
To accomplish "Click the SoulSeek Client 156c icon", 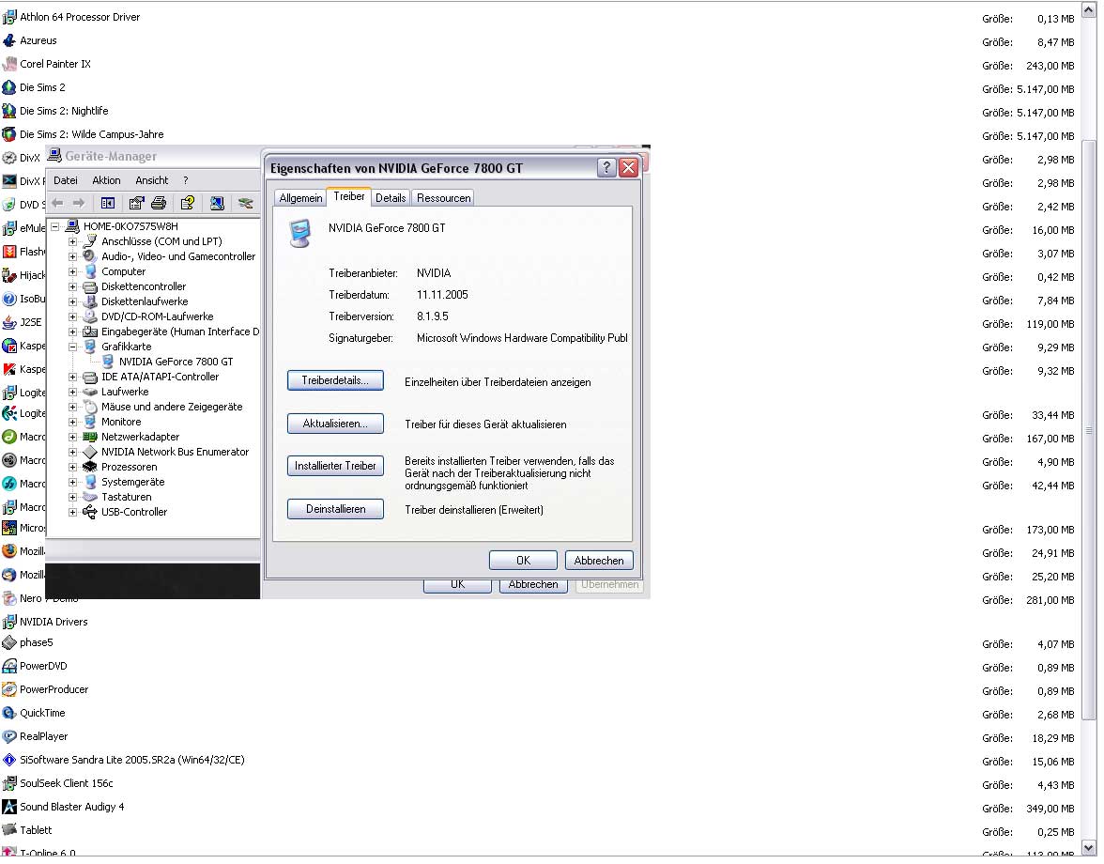I will pyautogui.click(x=9, y=784).
